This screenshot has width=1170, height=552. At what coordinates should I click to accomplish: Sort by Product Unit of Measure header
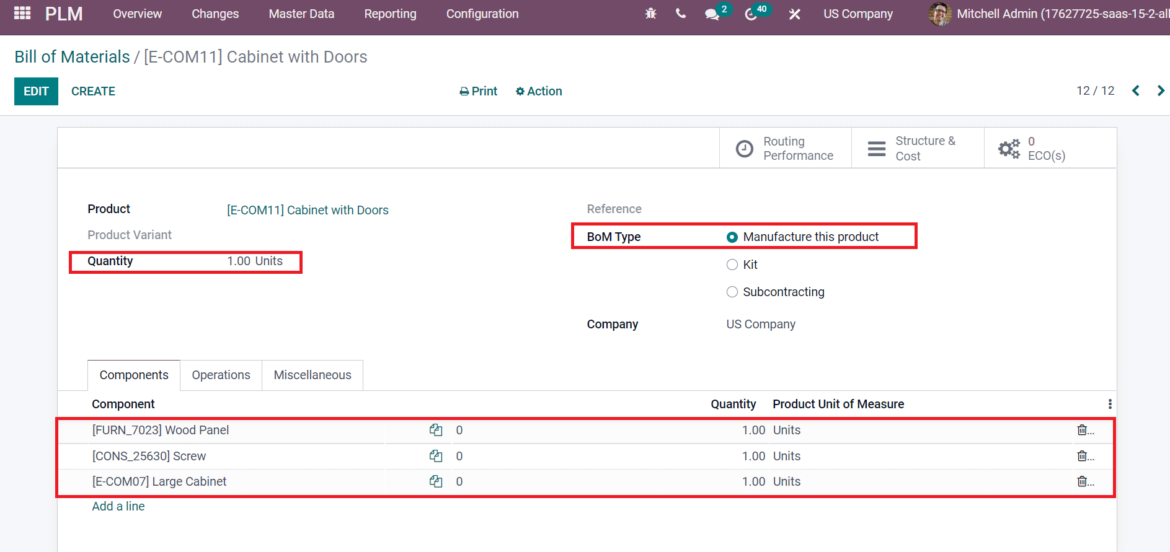(838, 404)
